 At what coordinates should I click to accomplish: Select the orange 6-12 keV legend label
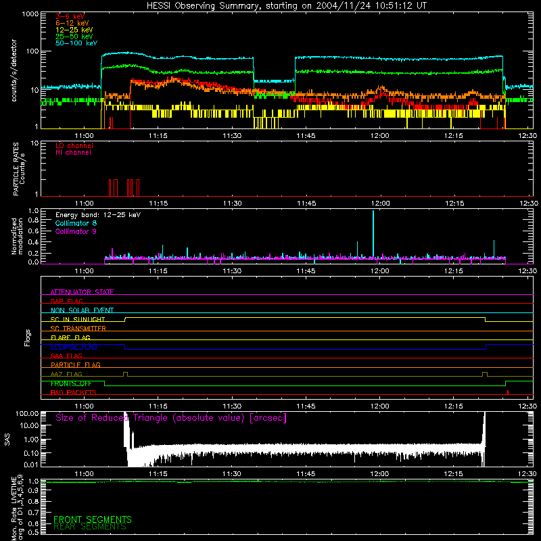point(72,23)
